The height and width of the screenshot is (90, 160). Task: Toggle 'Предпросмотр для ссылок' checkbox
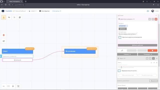[119, 71]
